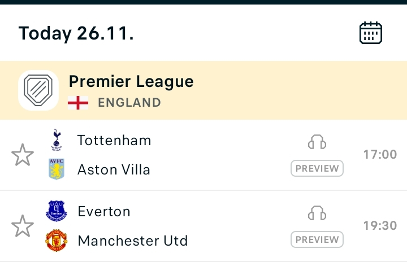
Task: Select the ENGLAND country label
Action: point(129,102)
